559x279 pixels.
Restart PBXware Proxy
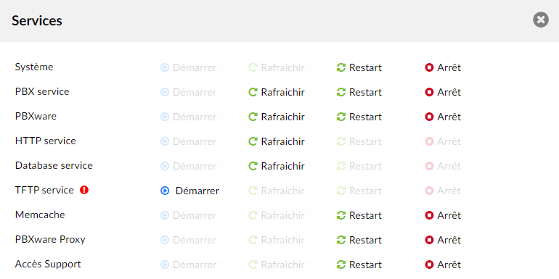(x=359, y=240)
